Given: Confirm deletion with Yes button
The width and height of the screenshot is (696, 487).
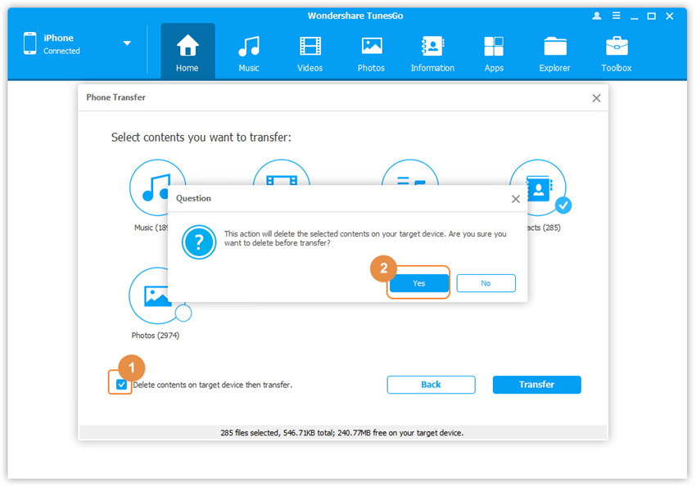Looking at the screenshot, I should [x=418, y=283].
